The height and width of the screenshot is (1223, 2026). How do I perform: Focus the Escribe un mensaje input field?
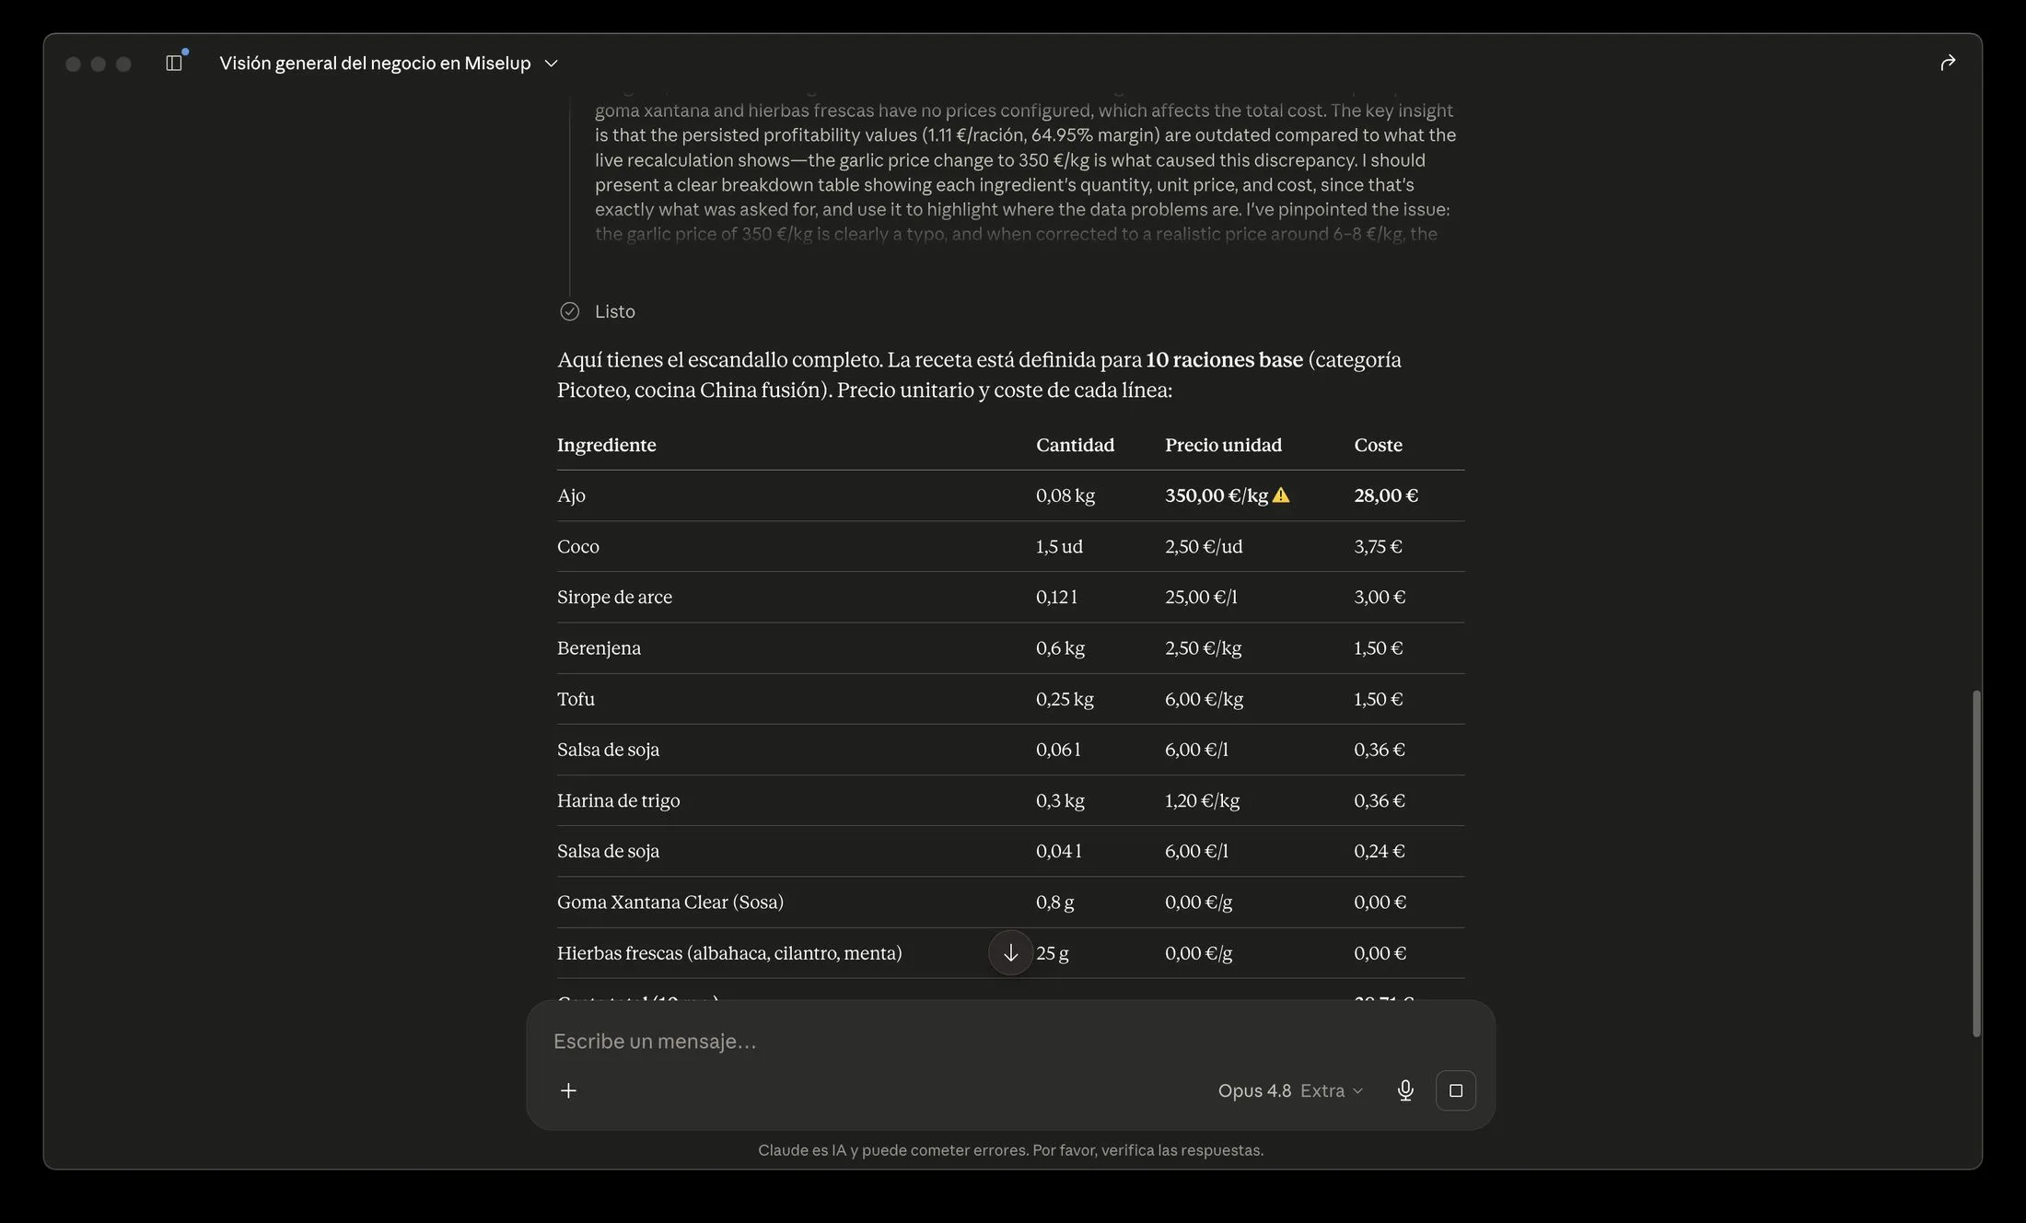click(x=1010, y=1041)
